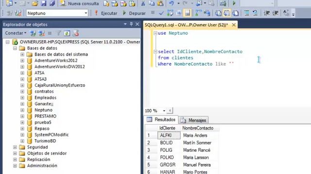The image size is (311, 174).
Task: Parse the query with the blue checkmark
Action: [161, 13]
